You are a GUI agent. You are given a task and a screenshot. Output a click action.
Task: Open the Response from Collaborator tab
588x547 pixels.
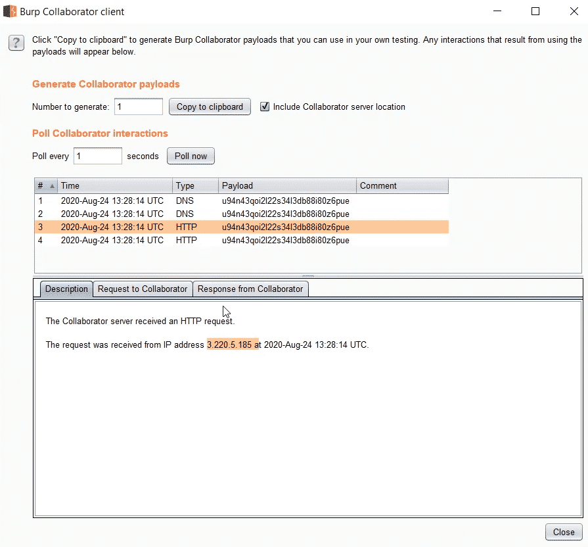(250, 289)
